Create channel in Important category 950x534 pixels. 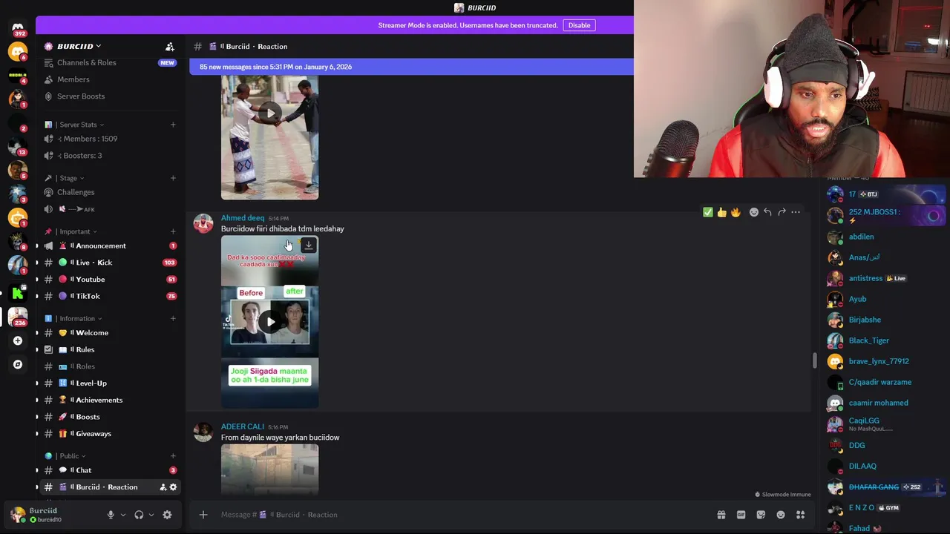(173, 231)
